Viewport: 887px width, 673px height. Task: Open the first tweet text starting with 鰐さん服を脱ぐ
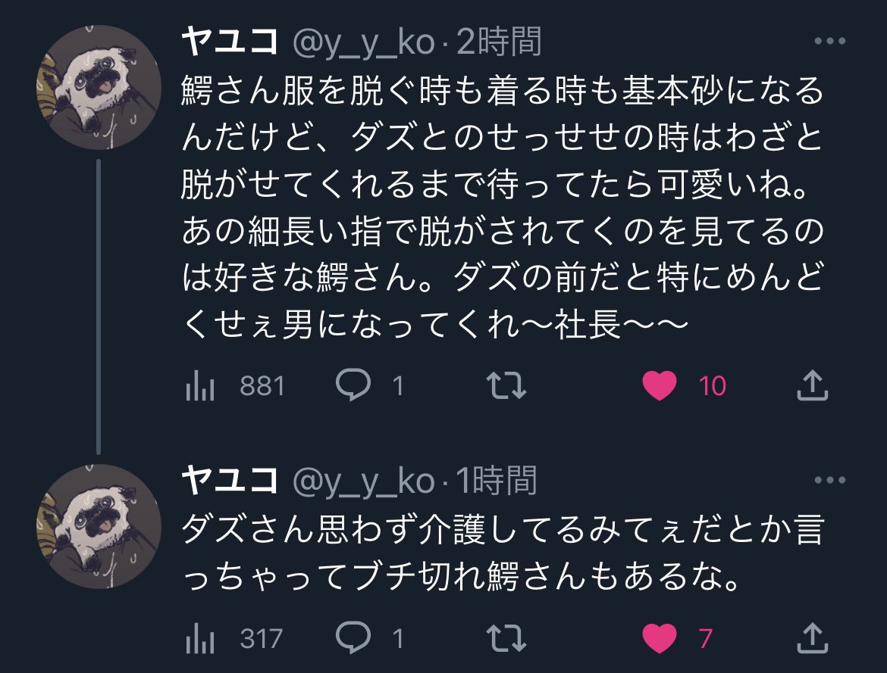[x=503, y=207]
